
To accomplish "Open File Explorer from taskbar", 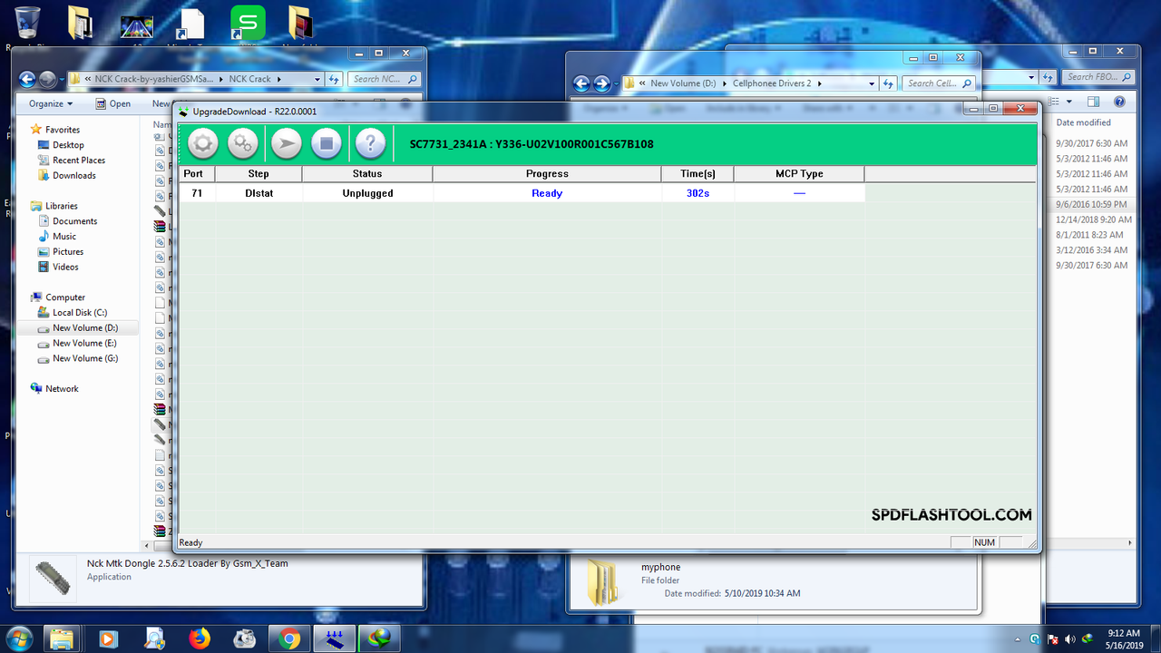I will click(x=63, y=638).
